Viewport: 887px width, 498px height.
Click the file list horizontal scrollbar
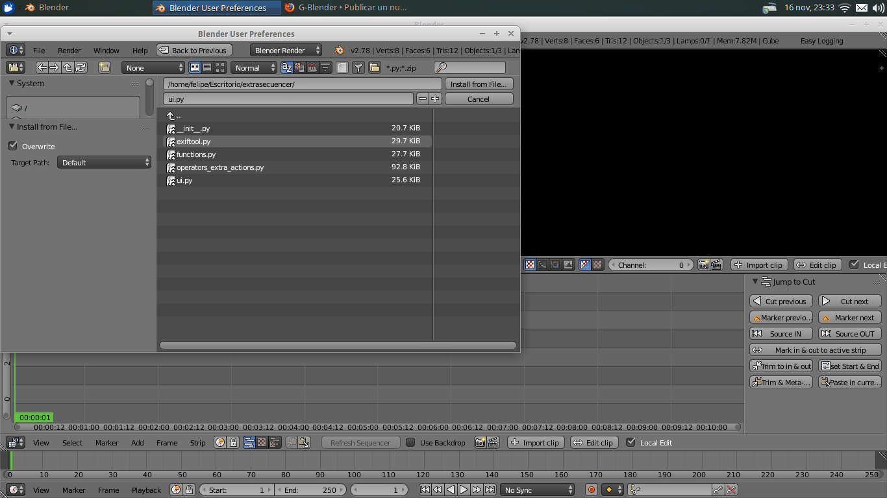[338, 346]
